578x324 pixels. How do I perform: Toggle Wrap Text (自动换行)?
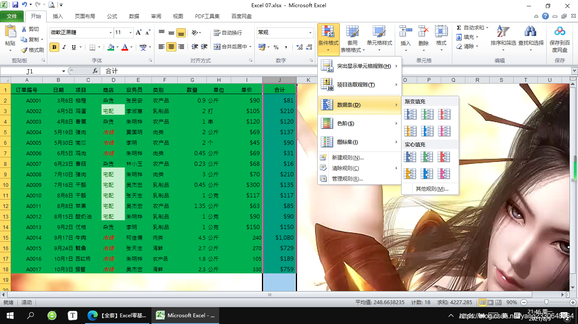[228, 32]
